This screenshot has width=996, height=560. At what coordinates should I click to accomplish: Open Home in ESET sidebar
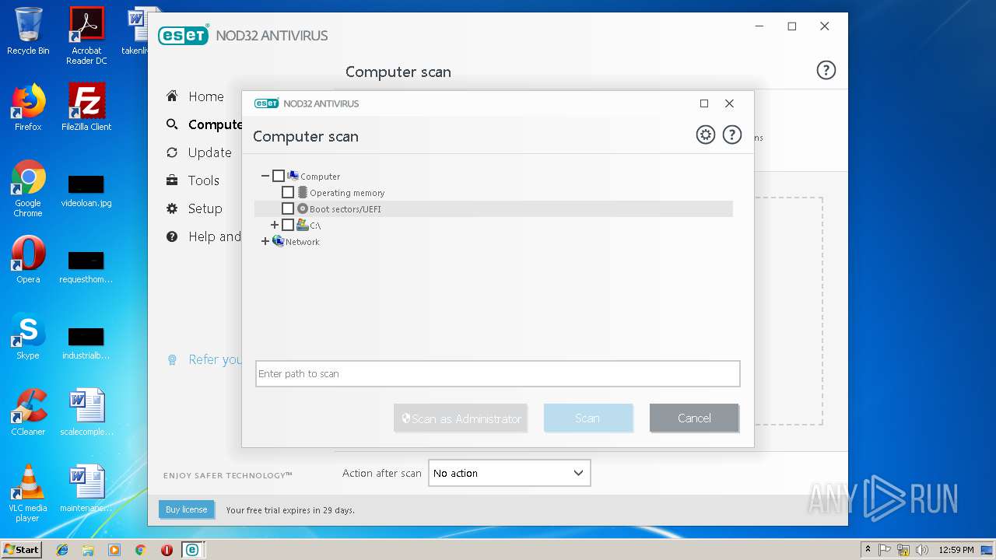205,96
